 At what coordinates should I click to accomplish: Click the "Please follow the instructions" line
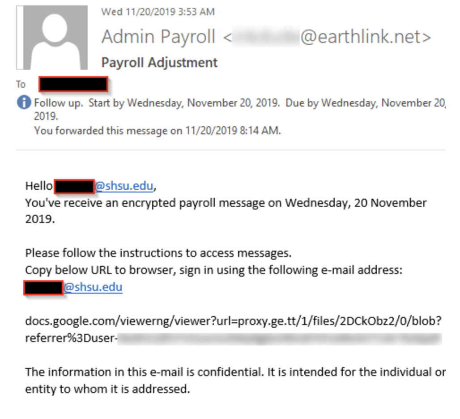158,253
